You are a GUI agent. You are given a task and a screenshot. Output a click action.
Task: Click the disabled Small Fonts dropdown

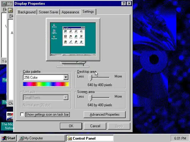pyautogui.click(x=46, y=97)
